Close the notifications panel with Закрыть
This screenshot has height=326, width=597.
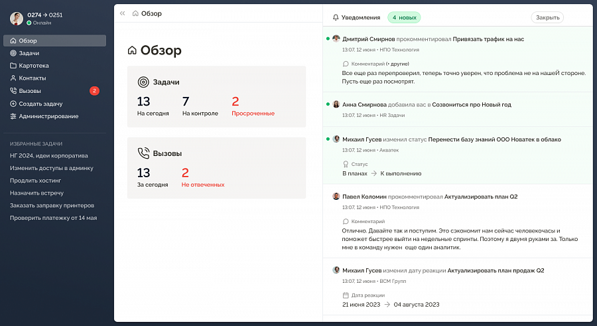pos(547,17)
